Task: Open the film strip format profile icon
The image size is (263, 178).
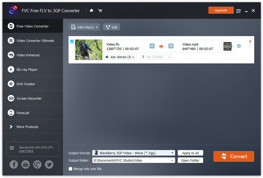Action: pyautogui.click(x=228, y=46)
